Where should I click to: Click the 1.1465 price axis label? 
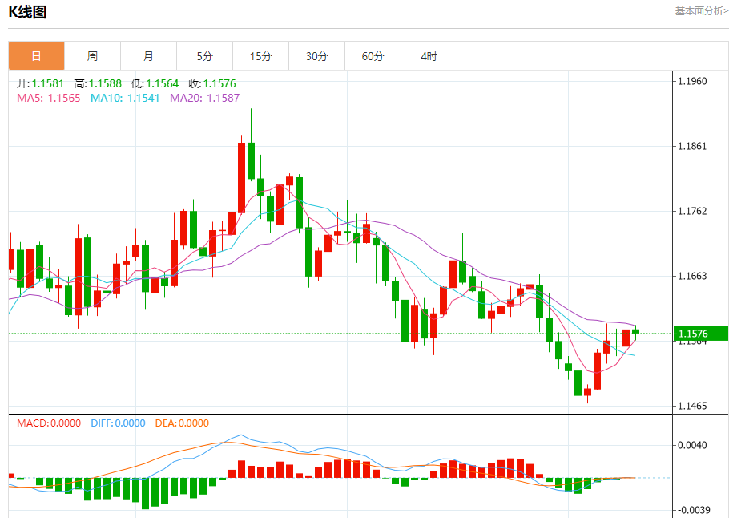pos(692,407)
